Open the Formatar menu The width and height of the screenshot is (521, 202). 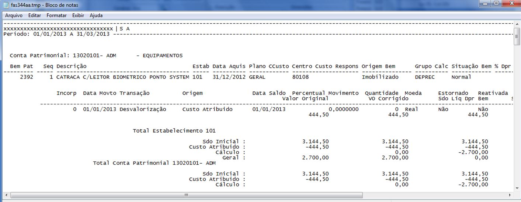point(56,15)
